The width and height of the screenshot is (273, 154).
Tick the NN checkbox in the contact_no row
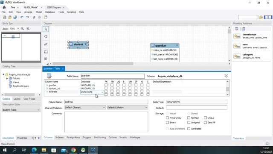click(112, 89)
